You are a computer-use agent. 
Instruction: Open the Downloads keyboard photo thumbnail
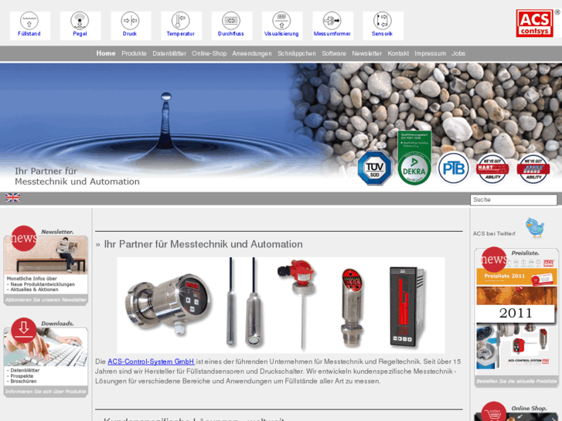[x=46, y=347]
